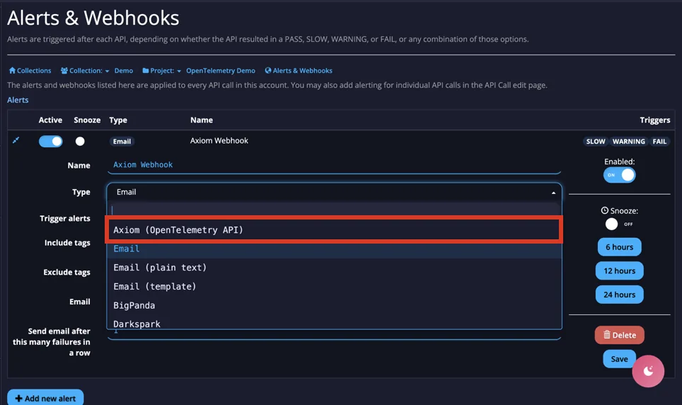Open the Project dropdown caret
This screenshot has width=682, height=405.
coord(179,71)
